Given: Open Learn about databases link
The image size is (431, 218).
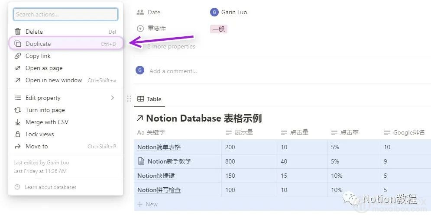Looking at the screenshot, I should point(51,187).
